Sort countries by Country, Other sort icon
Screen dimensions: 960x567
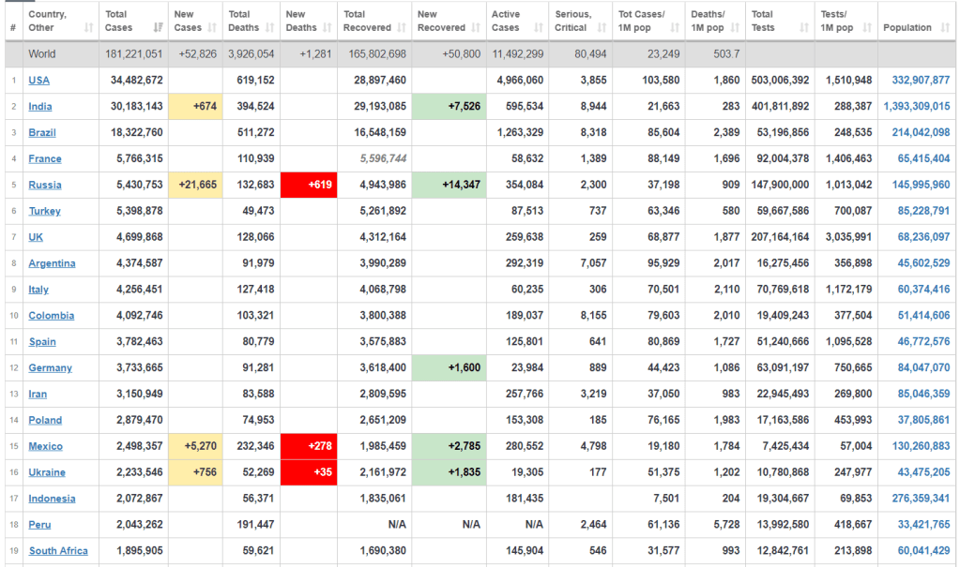88,28
